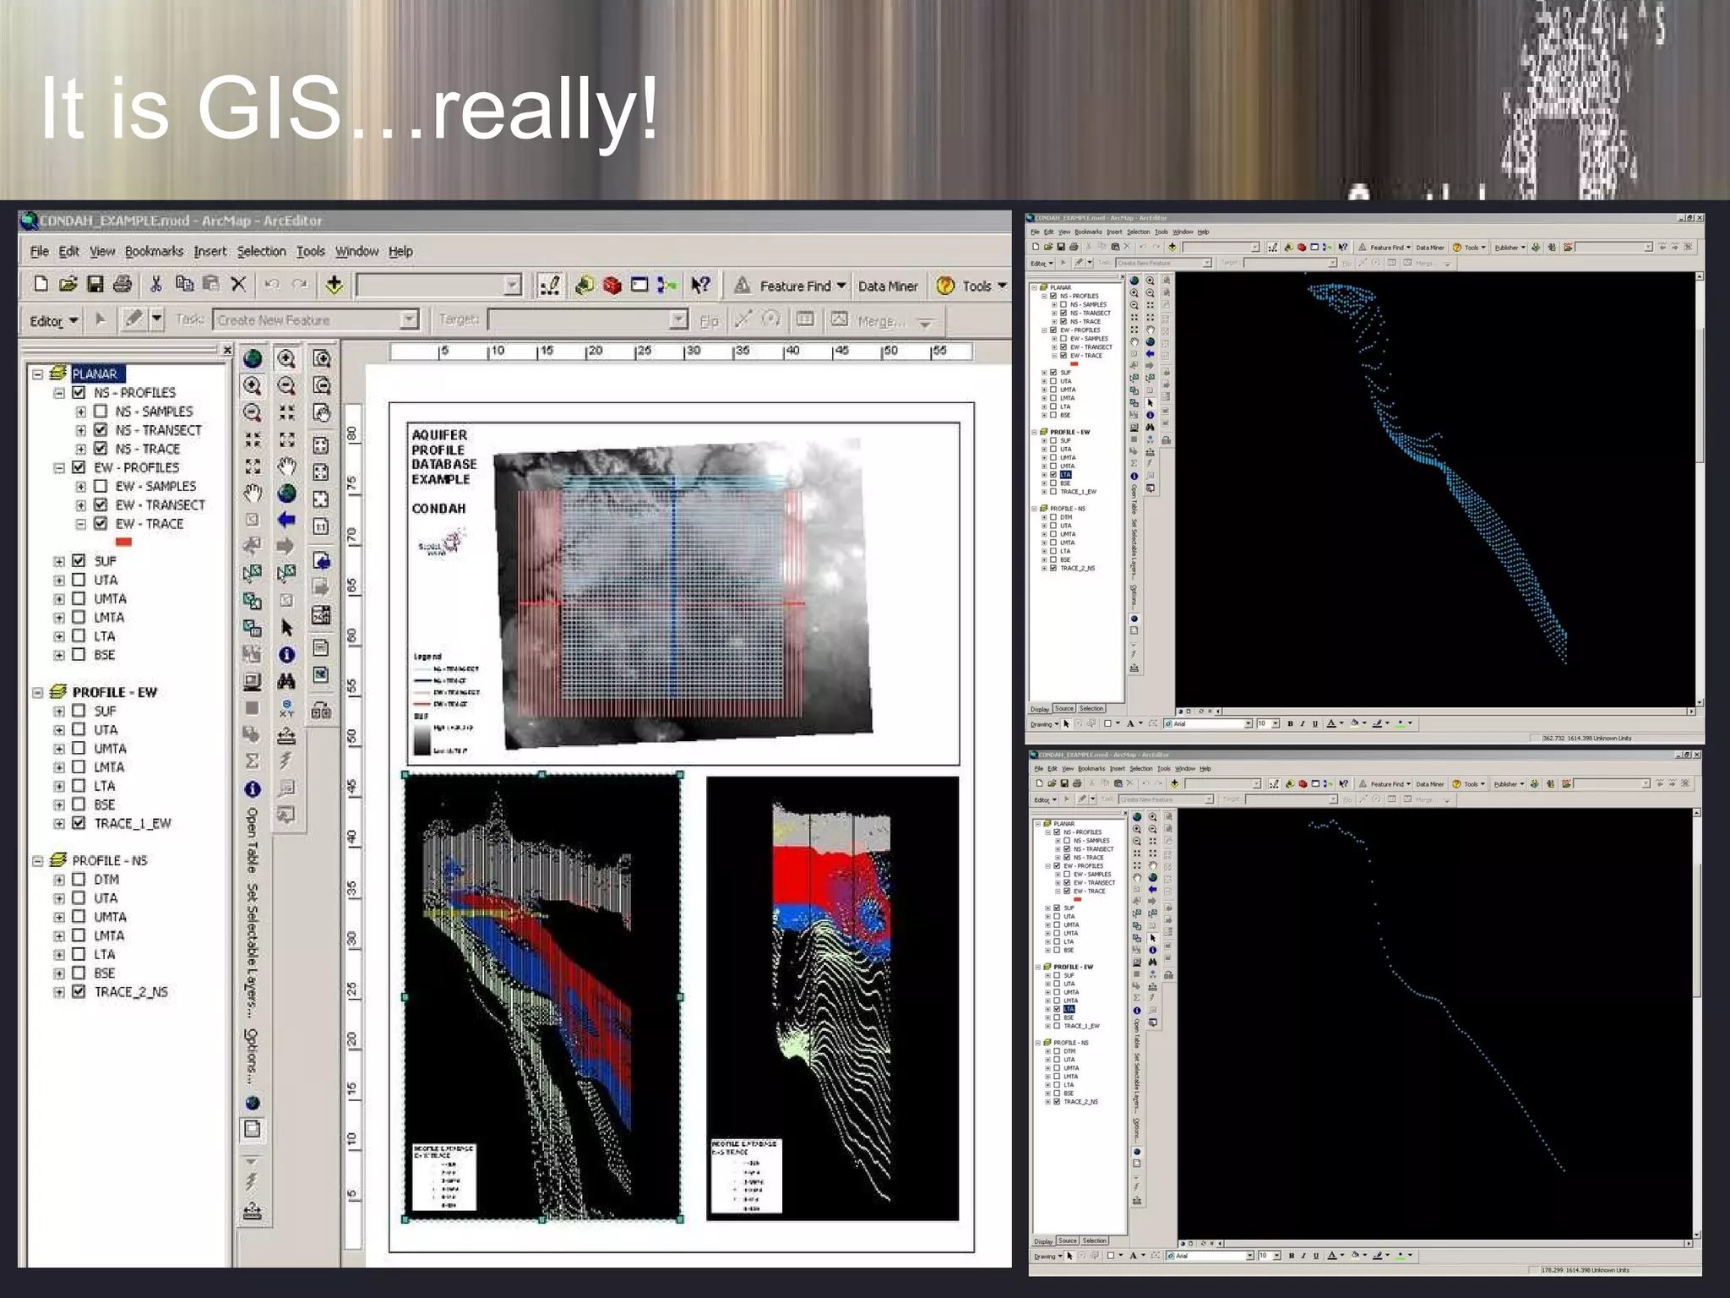Image resolution: width=1730 pixels, height=1298 pixels.
Task: Click the Zoom Out magnifier tool
Action: pos(286,386)
